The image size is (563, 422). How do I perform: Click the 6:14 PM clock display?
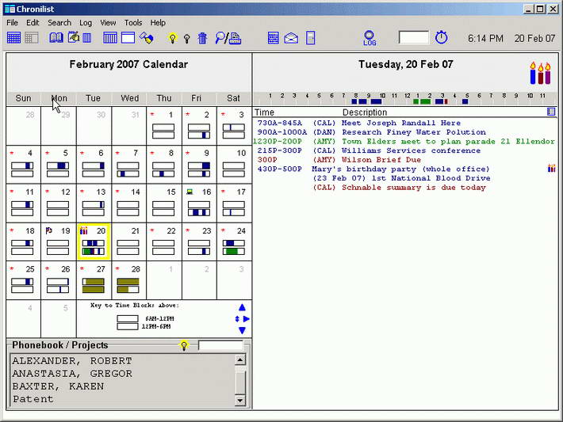point(485,38)
